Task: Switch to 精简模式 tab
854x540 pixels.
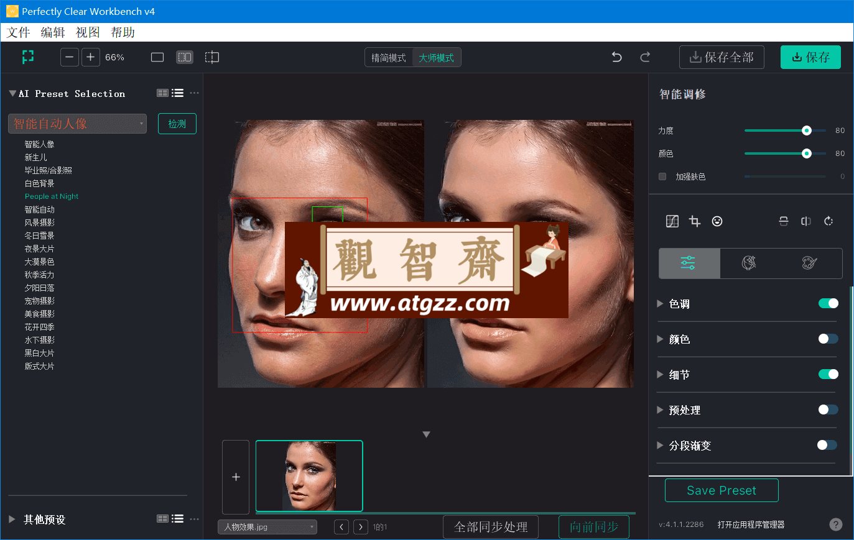Action: (389, 58)
